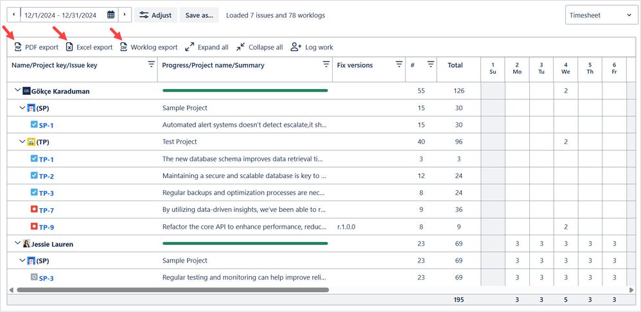The width and height of the screenshot is (641, 312).
Task: Open the Timesheet view dropdown
Action: click(601, 15)
